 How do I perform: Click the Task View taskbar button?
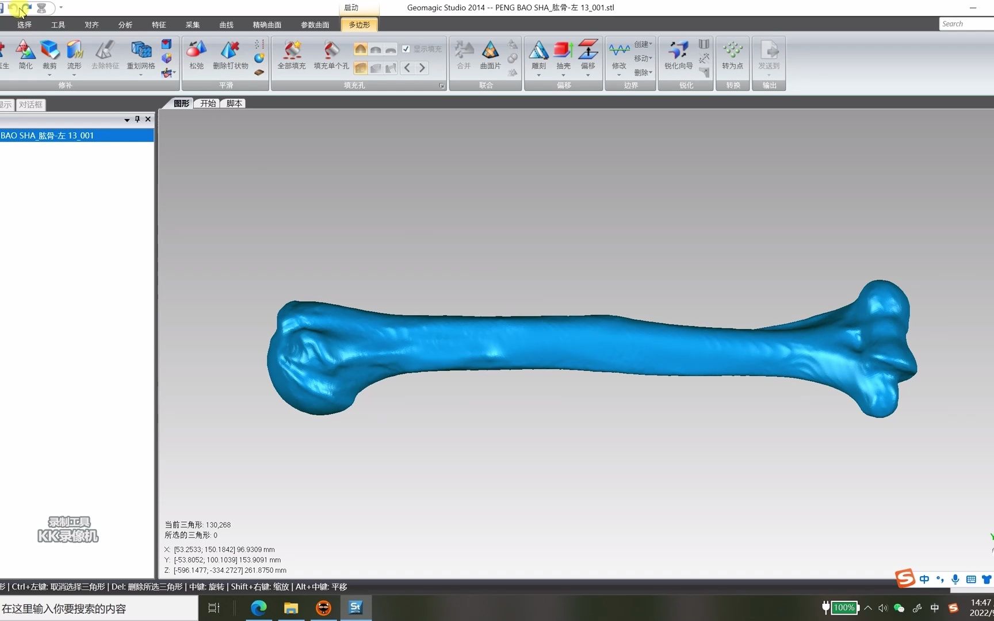coord(214,608)
